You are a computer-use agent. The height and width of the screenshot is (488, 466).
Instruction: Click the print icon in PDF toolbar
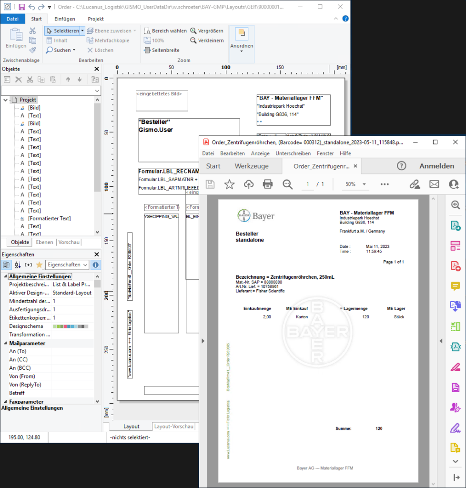tap(268, 184)
